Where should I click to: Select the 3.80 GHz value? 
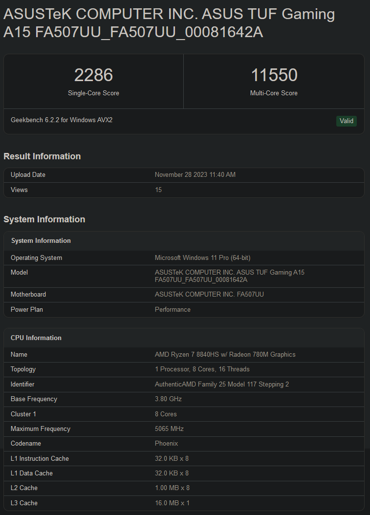[168, 399]
